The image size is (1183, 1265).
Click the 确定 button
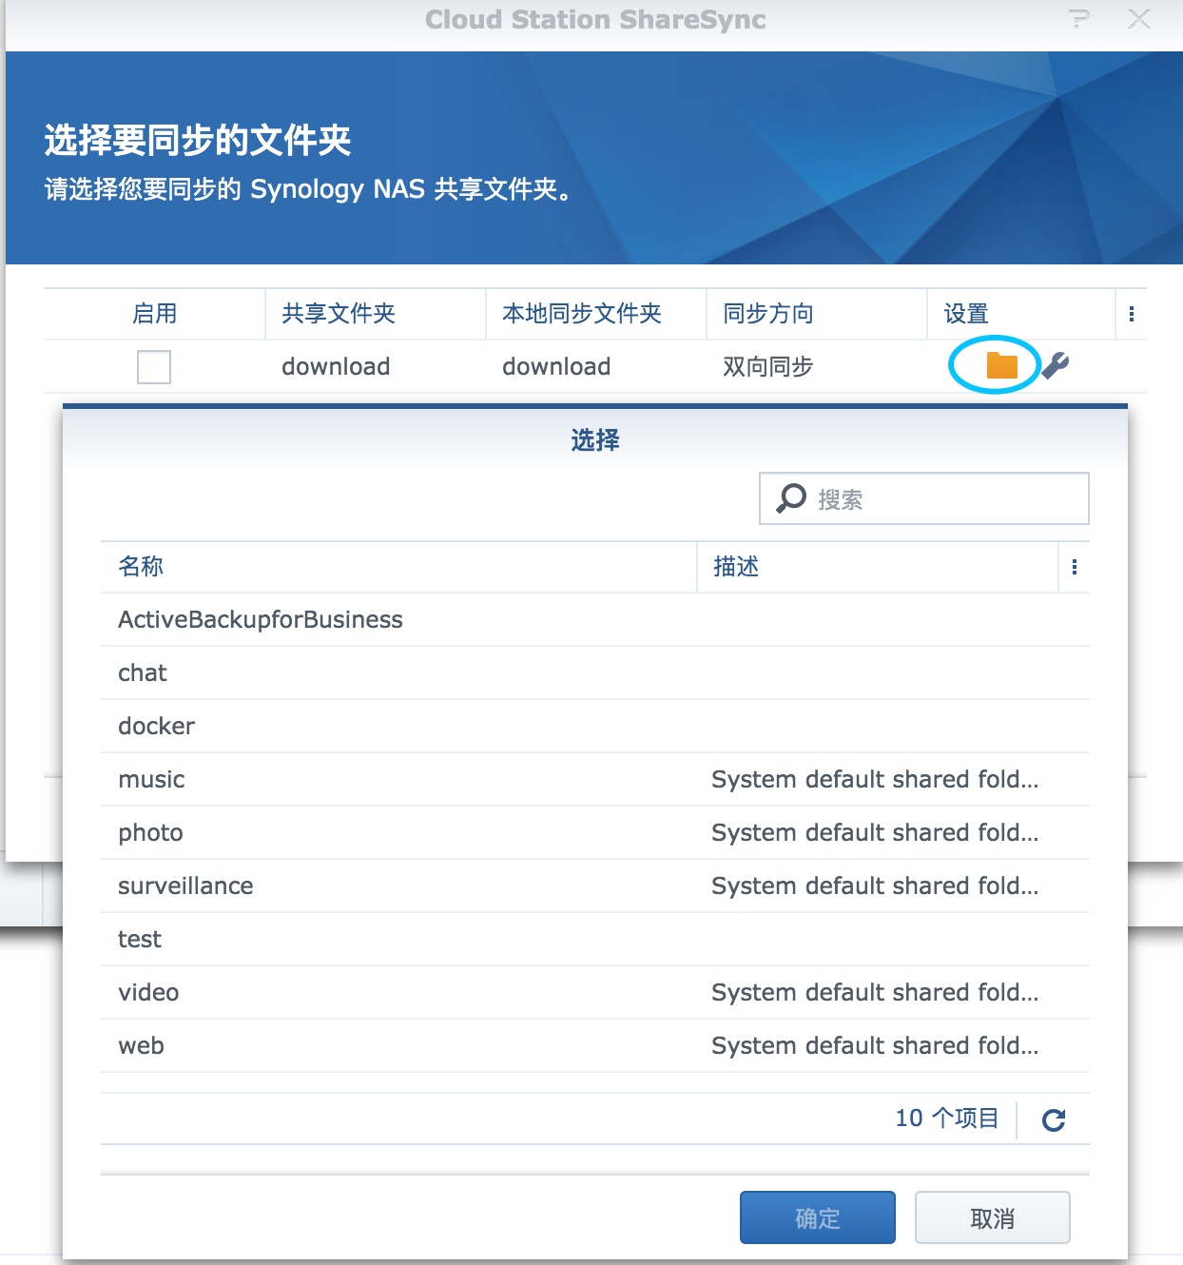818,1217
